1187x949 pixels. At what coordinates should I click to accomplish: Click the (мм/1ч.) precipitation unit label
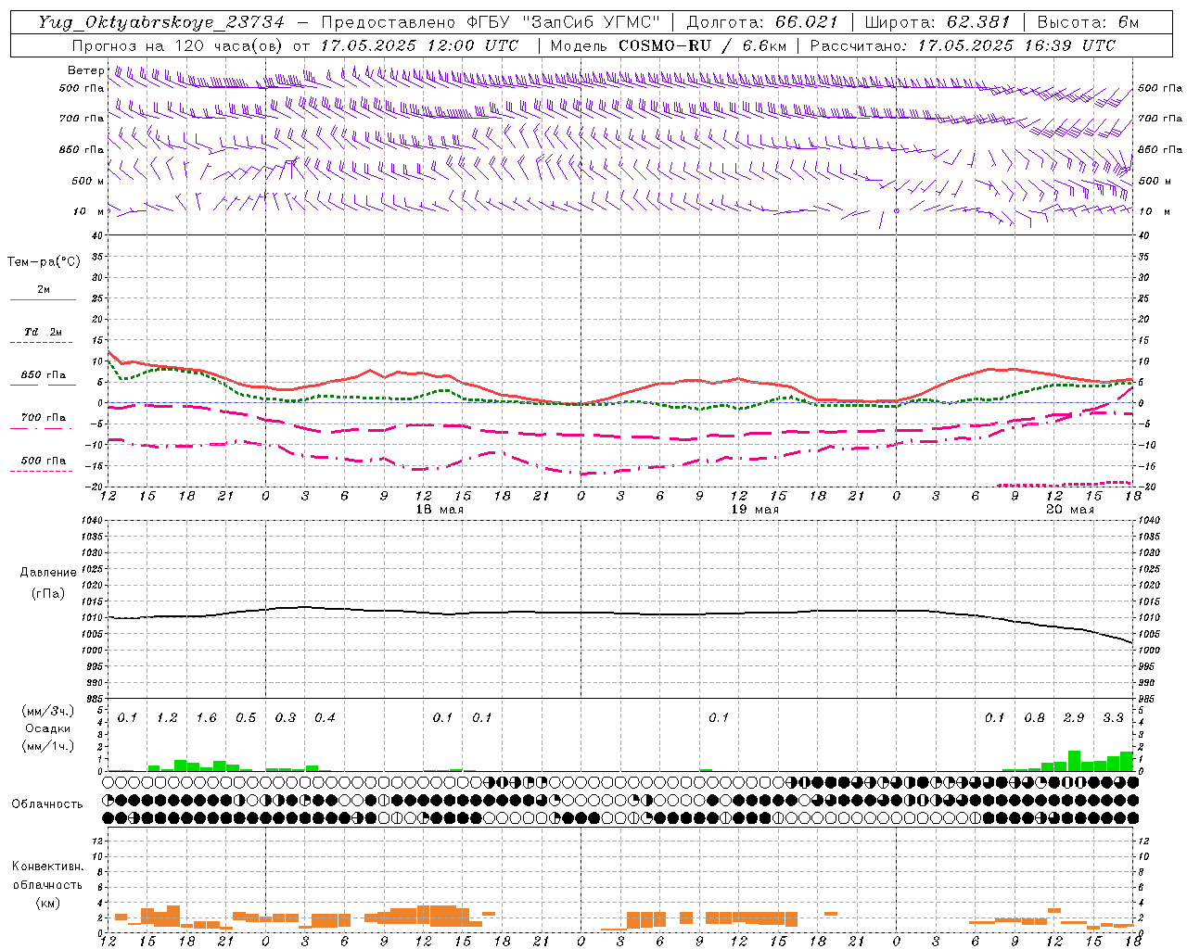click(x=47, y=746)
